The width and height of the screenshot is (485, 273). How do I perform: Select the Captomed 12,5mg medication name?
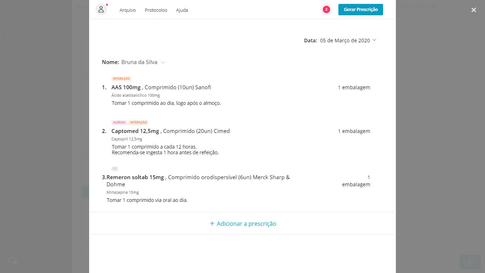click(135, 131)
